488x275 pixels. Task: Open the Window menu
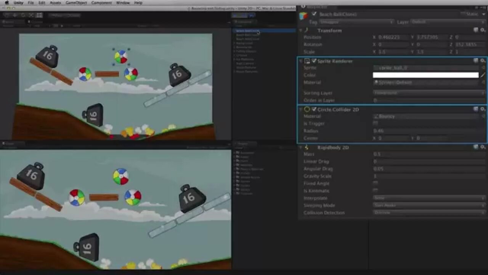(x=123, y=3)
